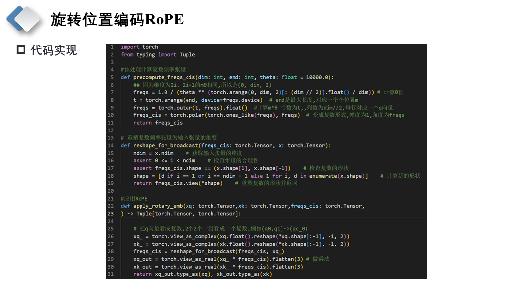Click the line with 'torch.polar(torch.ones_like(freqs), freqs)'
This screenshot has height=291, width=517.
tap(269, 115)
